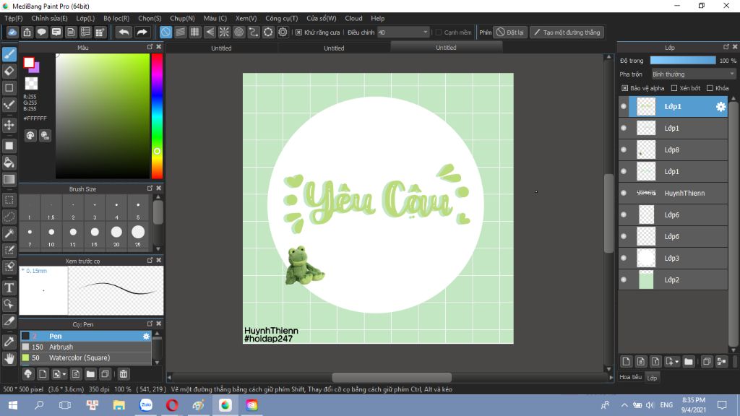
Task: Select the Hand tool
Action: point(9,358)
